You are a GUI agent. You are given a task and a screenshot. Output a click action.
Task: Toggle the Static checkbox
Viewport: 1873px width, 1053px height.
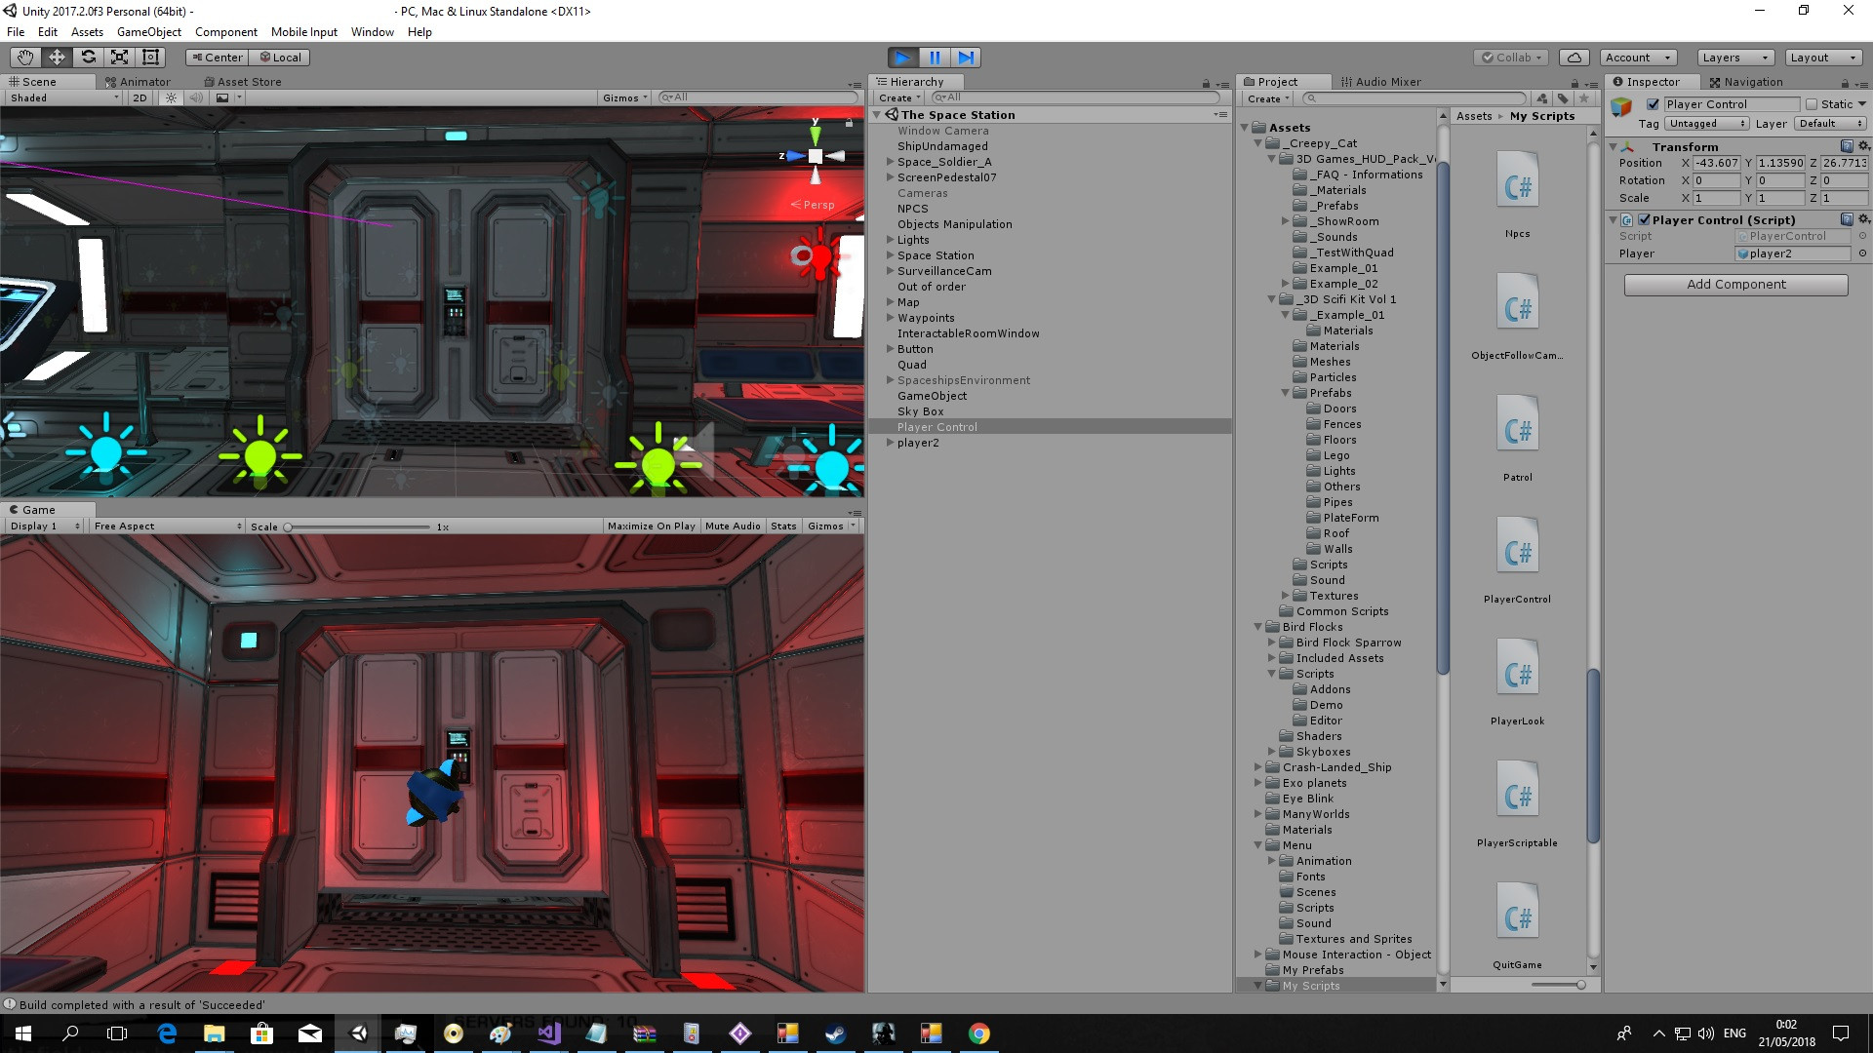(1812, 104)
